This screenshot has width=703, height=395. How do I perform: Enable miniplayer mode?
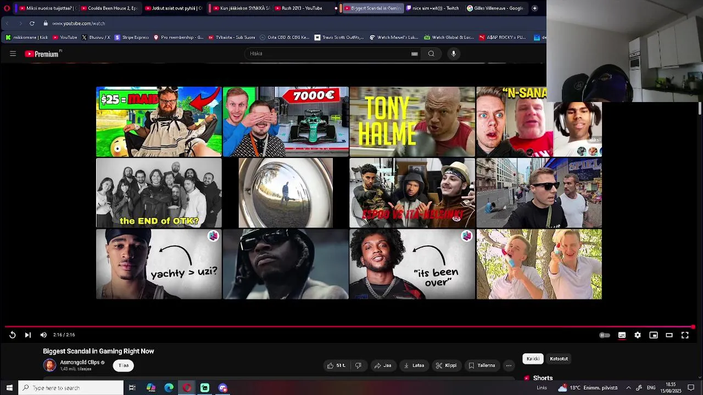[654, 335]
